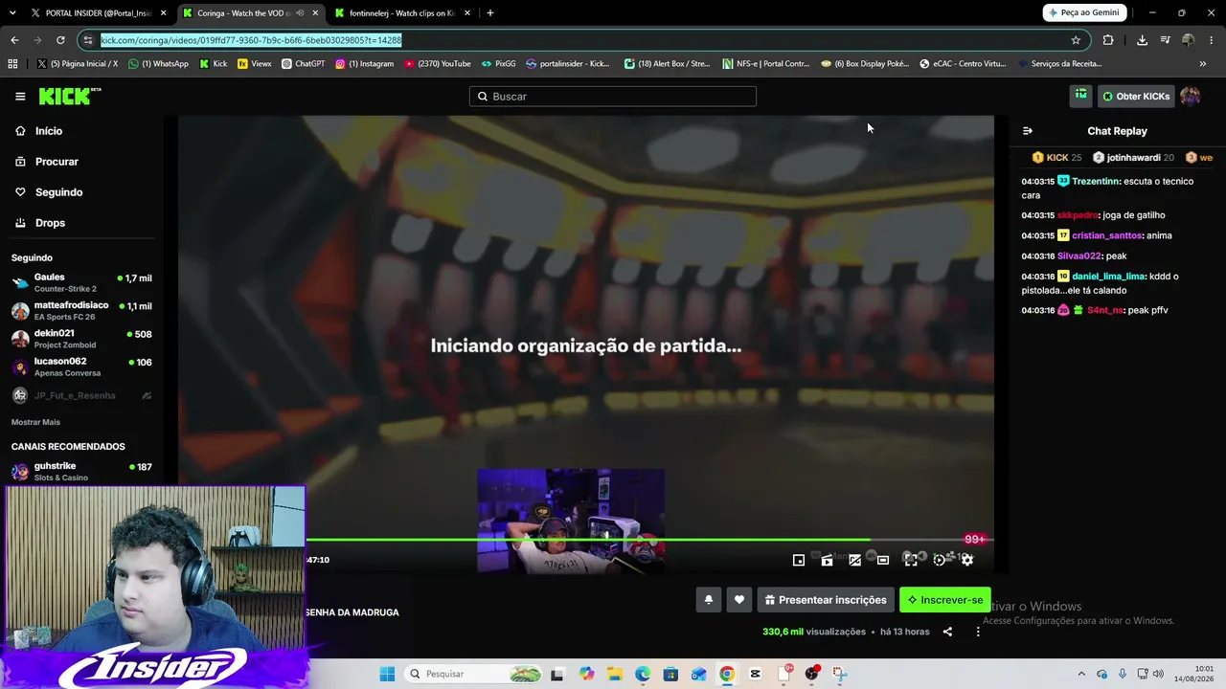Open video player settings gear

click(x=967, y=560)
